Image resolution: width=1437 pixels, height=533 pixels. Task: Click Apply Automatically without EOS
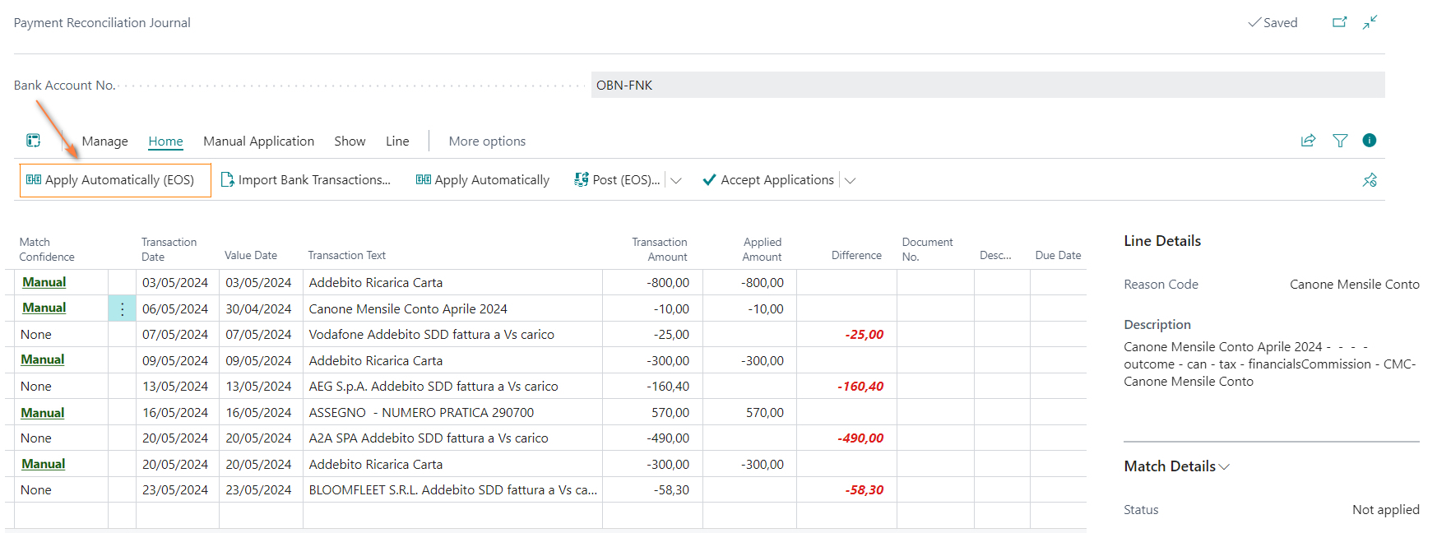(x=483, y=180)
